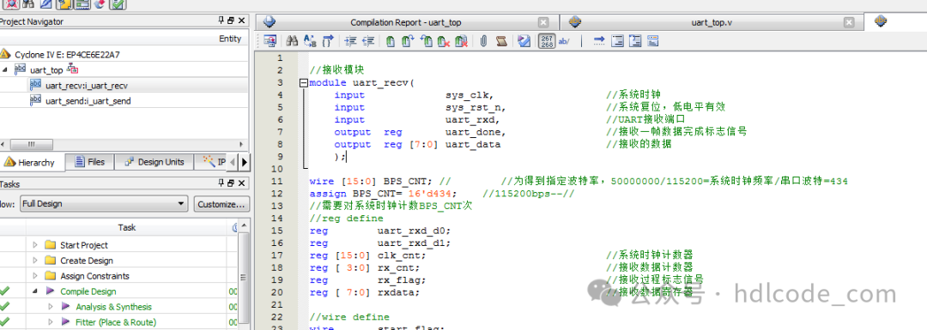This screenshot has width=927, height=330.
Task: Select the Cyclone IV E: EP4CE6E22A7 device row
Action: 68,54
